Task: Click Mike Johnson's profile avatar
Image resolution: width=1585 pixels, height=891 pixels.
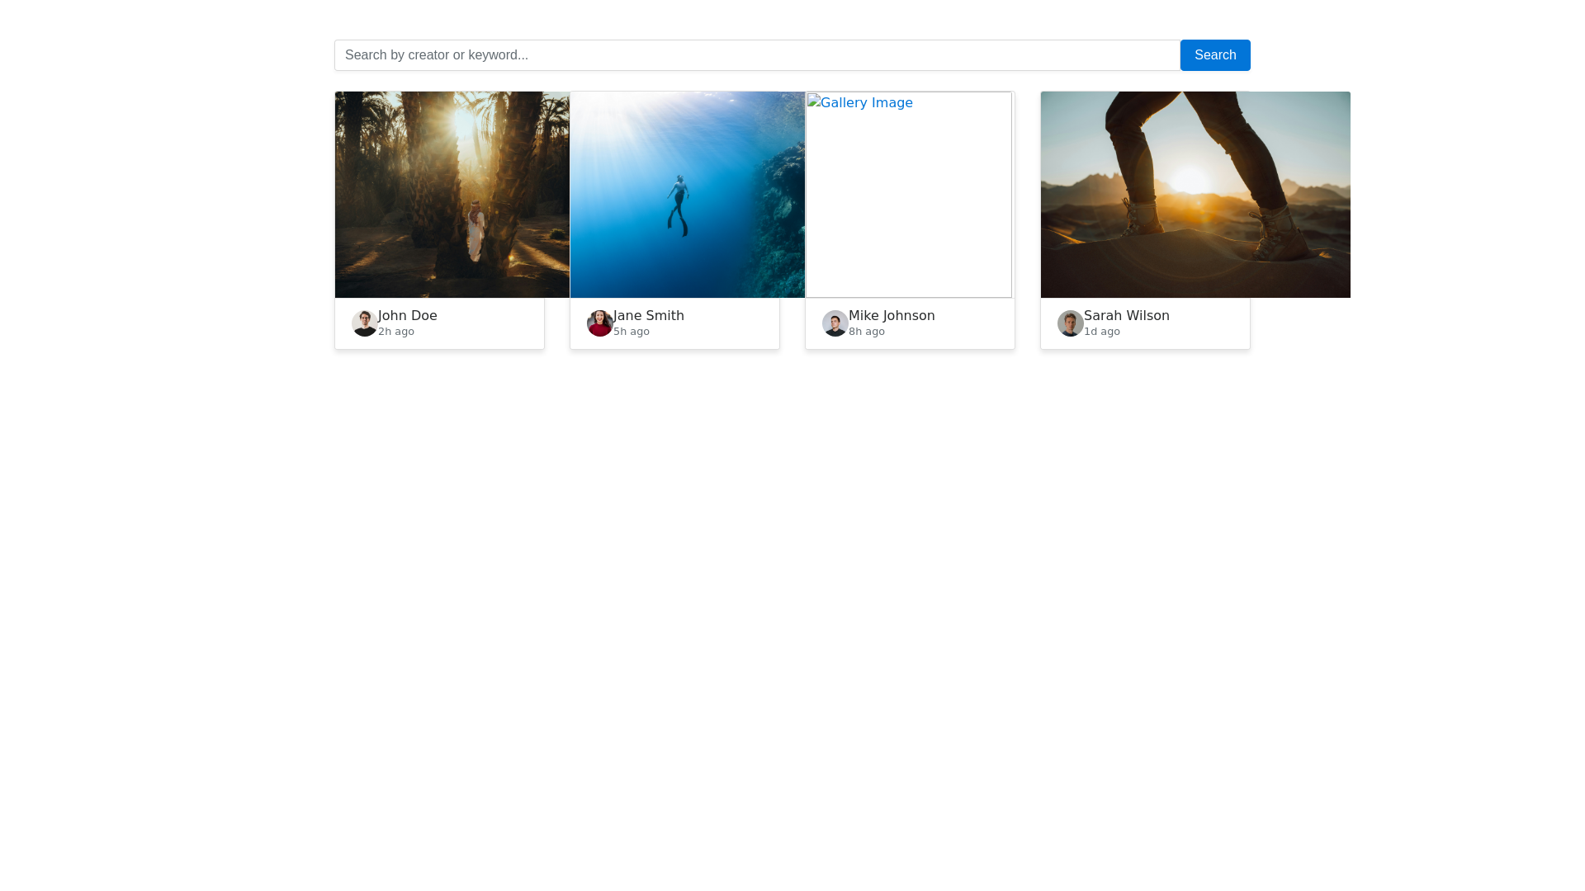Action: click(x=835, y=323)
